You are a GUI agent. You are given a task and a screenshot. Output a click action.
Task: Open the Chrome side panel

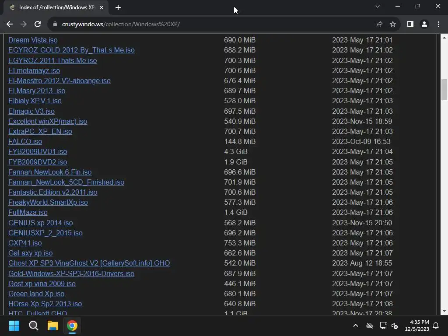coord(410,24)
